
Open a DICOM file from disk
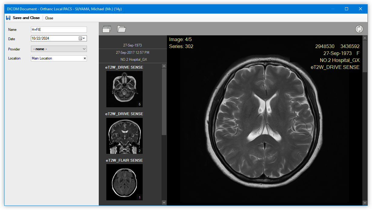coord(121,29)
